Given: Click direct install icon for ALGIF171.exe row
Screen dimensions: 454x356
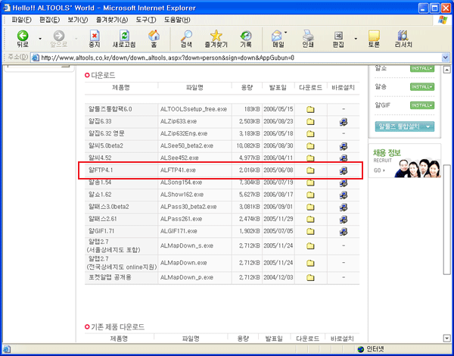Looking at the screenshot, I should click(344, 231).
